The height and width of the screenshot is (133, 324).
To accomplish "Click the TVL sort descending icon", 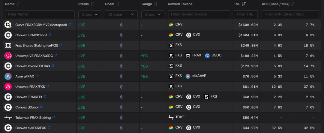I will point(244,4).
